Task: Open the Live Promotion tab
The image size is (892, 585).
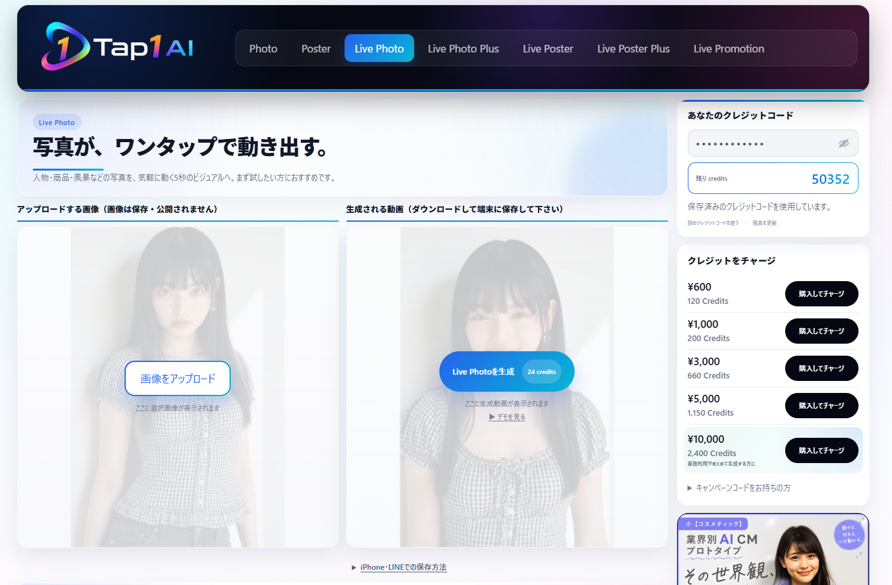Action: pos(729,49)
